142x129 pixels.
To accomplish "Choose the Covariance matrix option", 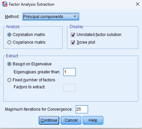I will (x=9, y=42).
